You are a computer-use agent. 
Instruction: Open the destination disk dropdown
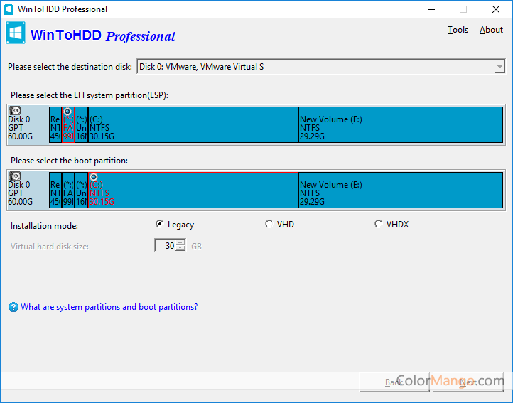499,67
